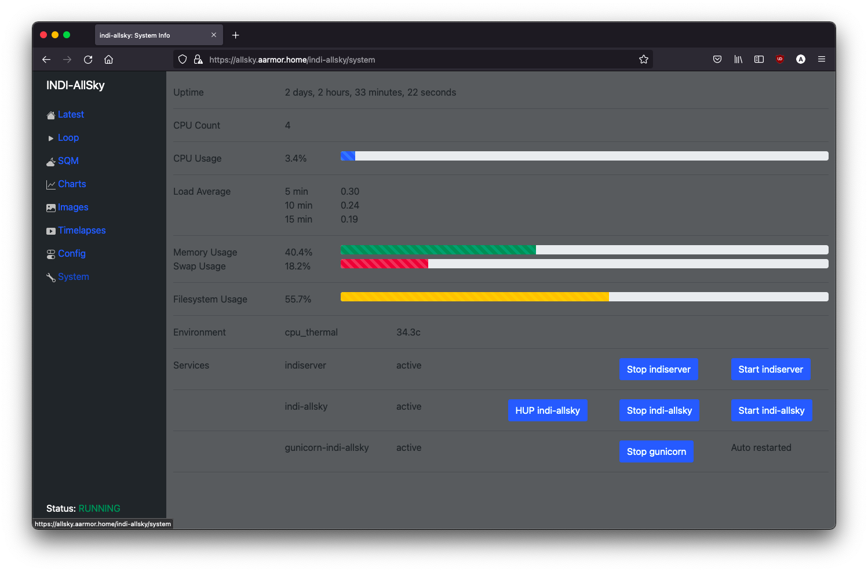The image size is (868, 572).
Task: Click the wrench icon beside System
Action: pos(51,278)
